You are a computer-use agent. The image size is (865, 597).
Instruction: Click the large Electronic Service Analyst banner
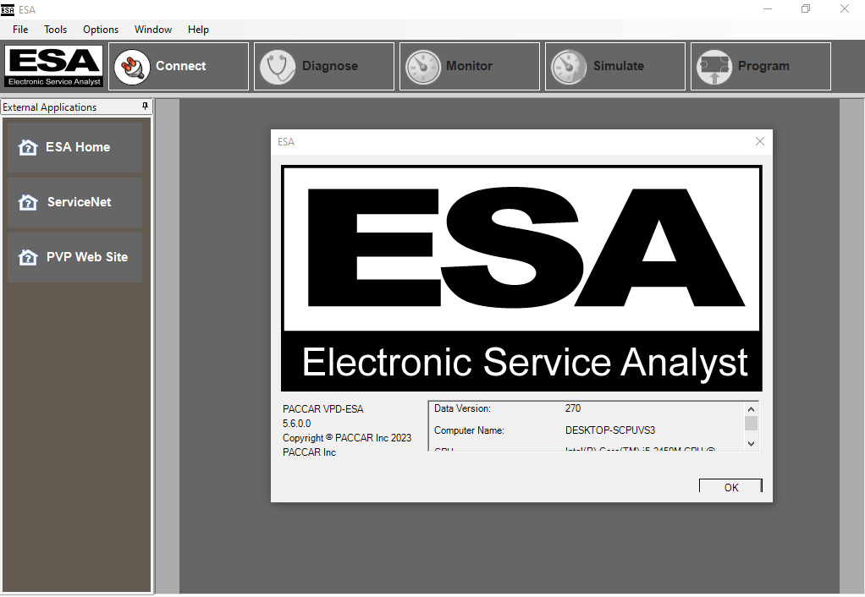pos(521,278)
